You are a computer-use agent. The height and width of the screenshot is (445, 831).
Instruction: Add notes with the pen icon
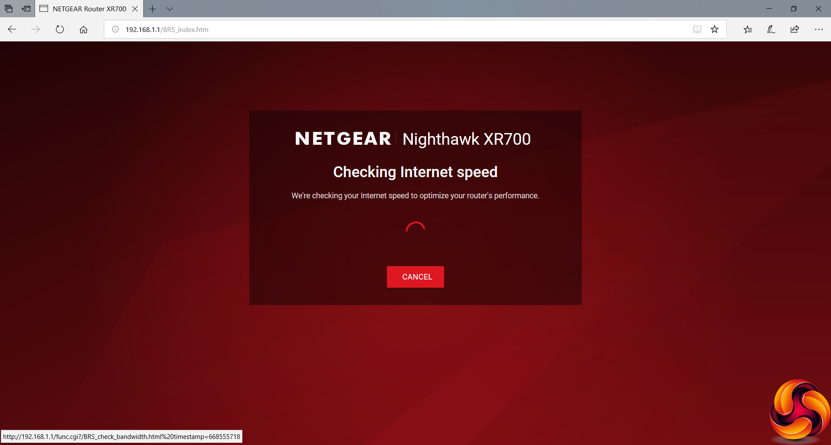771,29
